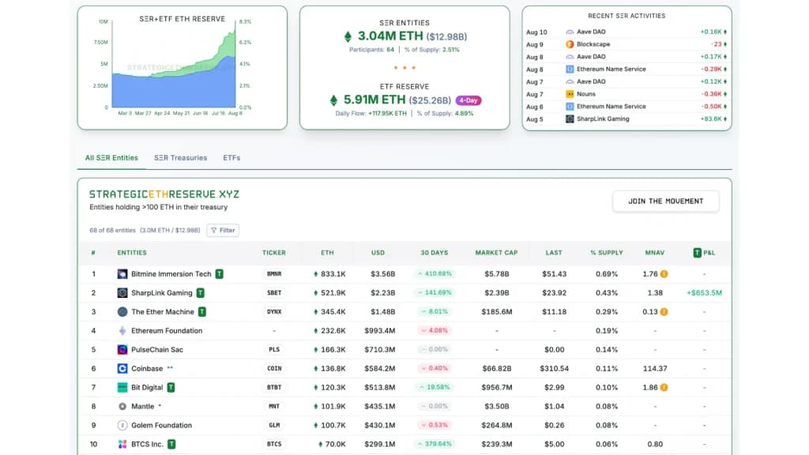The image size is (809, 455).
Task: Click the SBET ticker badge
Action: [x=274, y=293]
